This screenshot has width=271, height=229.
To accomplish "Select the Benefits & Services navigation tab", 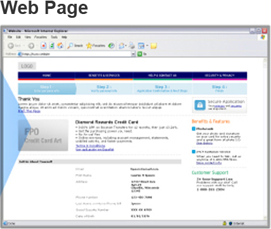I will (x=104, y=76).
